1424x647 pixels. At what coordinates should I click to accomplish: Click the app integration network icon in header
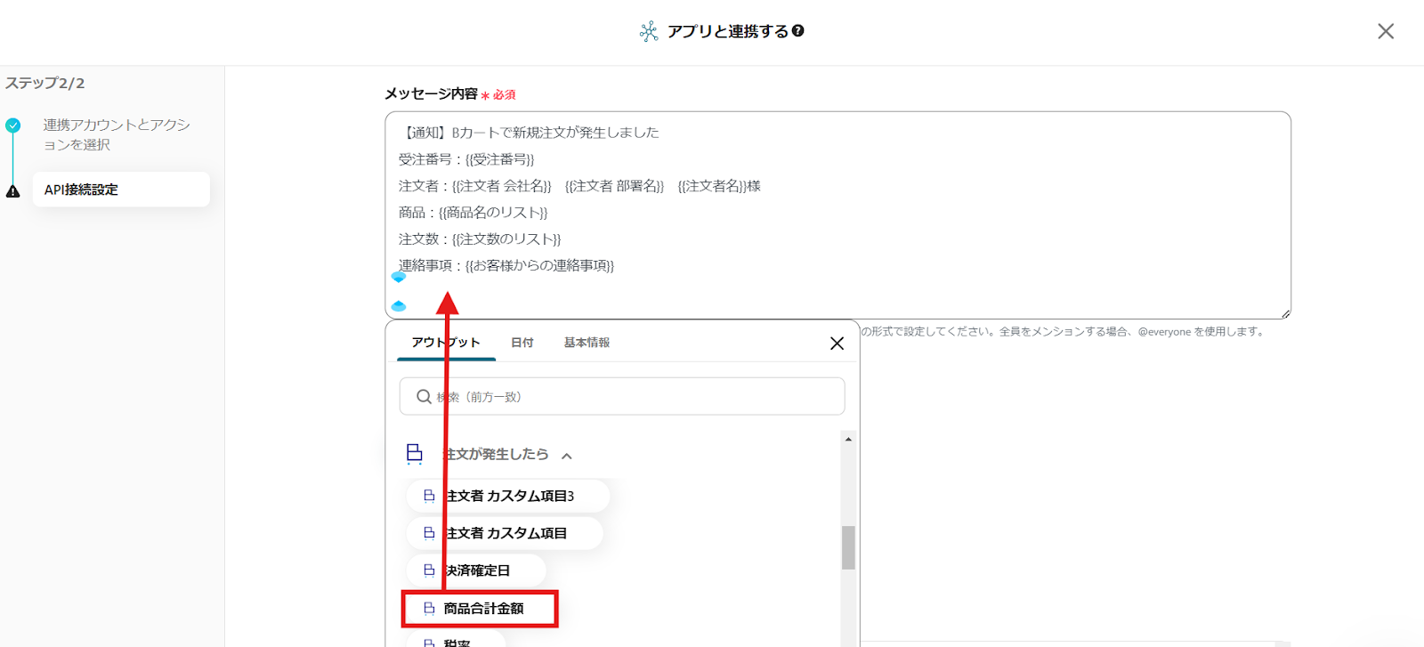click(x=649, y=32)
